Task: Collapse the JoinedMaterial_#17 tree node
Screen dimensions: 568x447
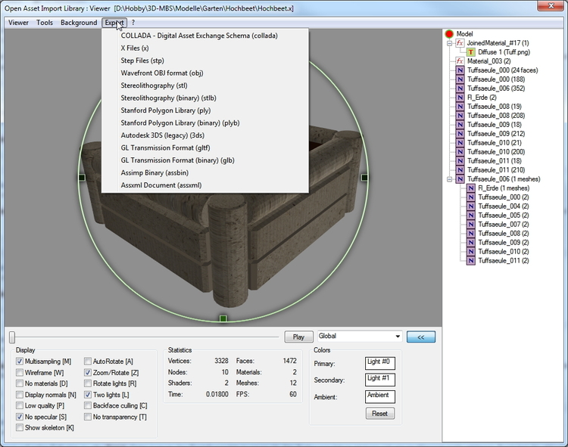Action: pyautogui.click(x=450, y=43)
